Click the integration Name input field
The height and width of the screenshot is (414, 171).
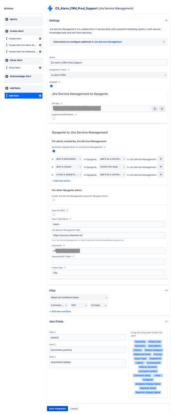(x=109, y=62)
